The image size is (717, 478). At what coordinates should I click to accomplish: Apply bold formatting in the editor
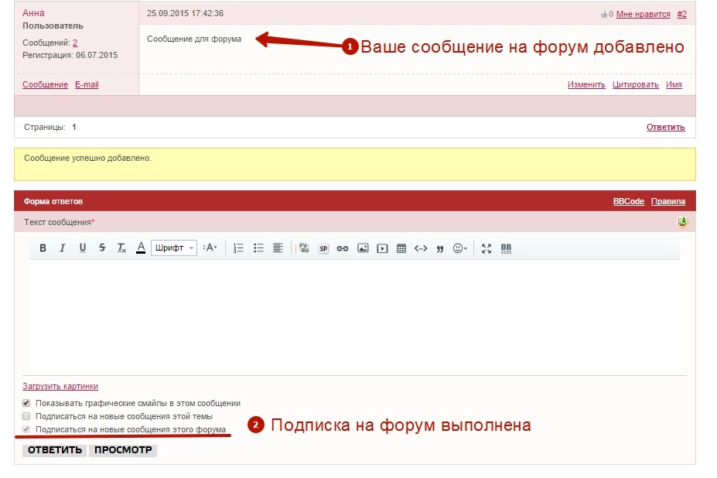(43, 248)
